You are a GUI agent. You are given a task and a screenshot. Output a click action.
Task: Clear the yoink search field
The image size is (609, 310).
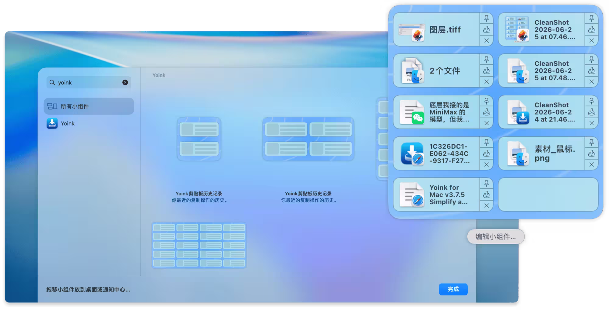point(125,82)
